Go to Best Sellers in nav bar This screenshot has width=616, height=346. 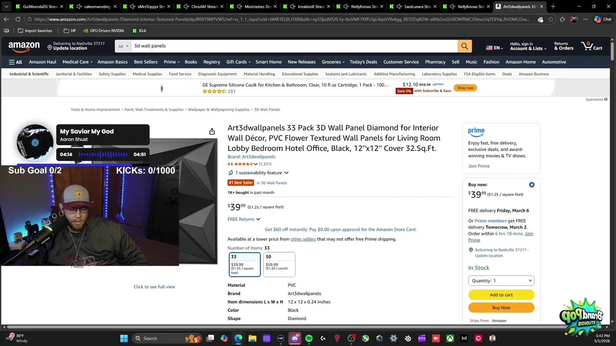146,62
